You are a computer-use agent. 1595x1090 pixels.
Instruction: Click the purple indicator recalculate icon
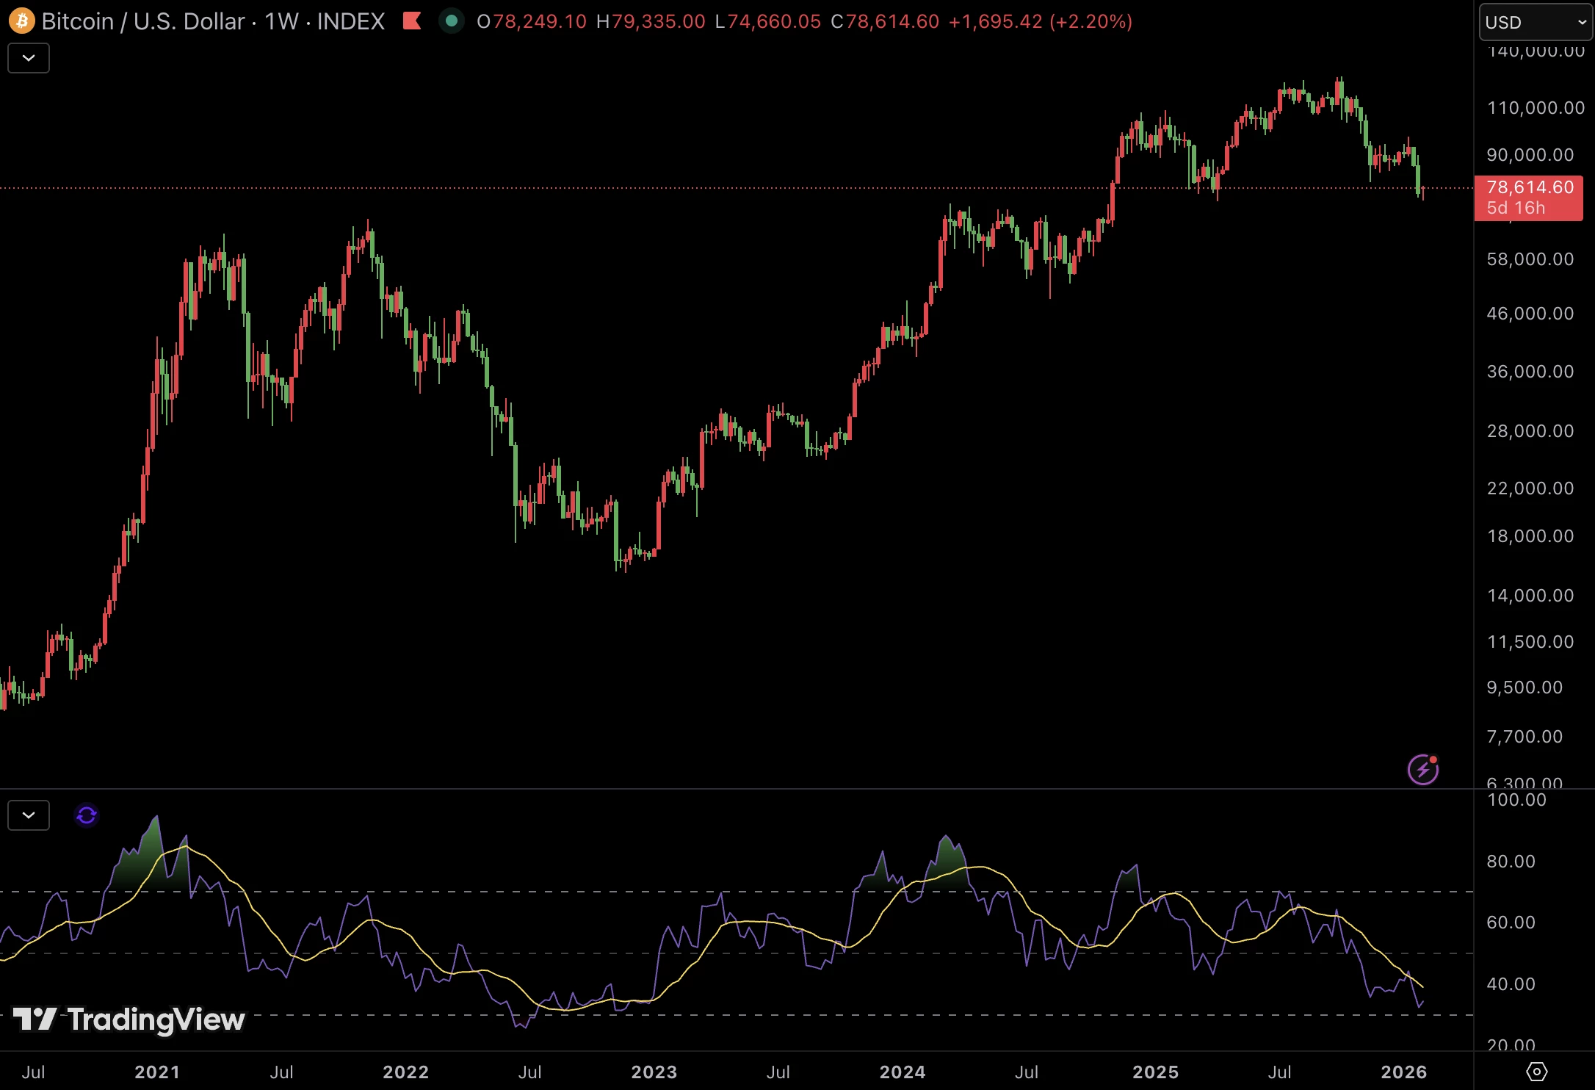86,815
